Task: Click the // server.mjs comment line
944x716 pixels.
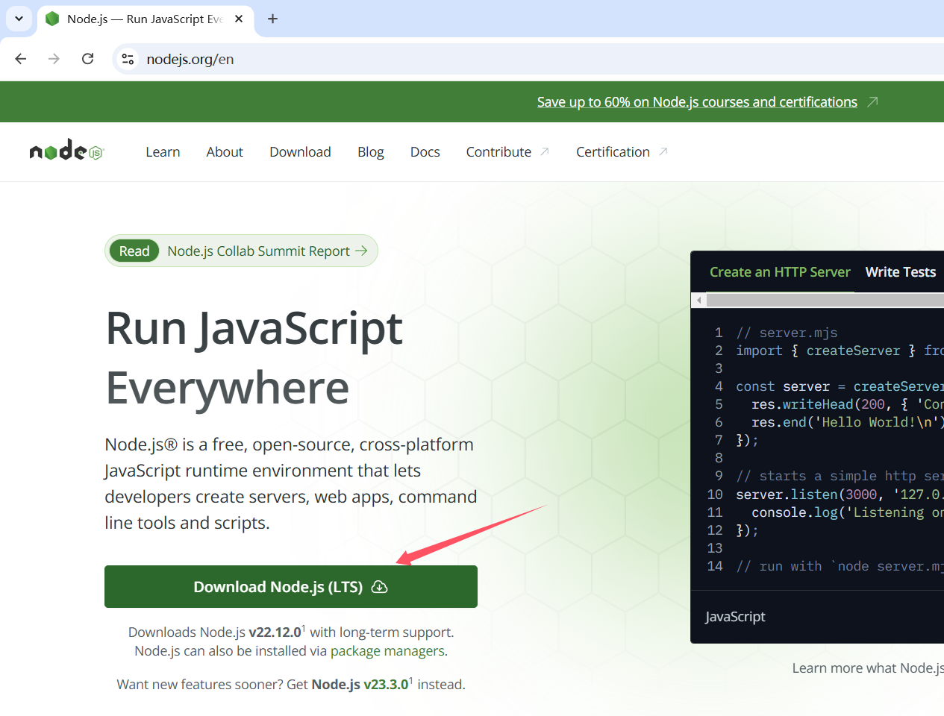Action: pos(787,333)
